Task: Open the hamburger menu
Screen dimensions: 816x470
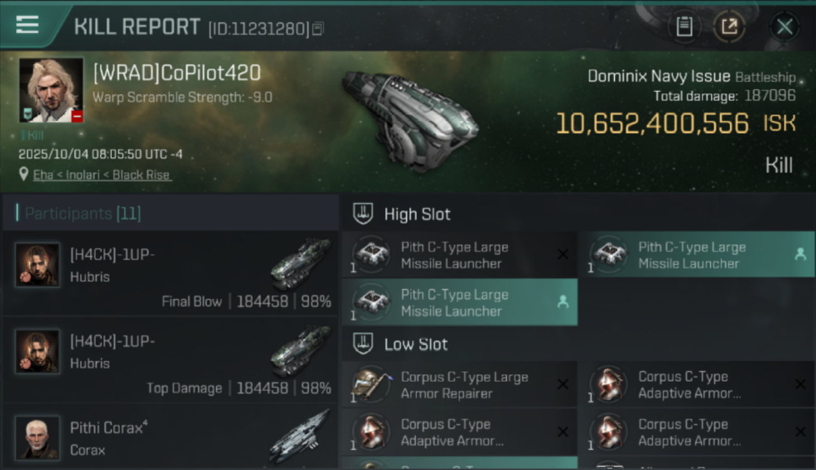Action: pyautogui.click(x=27, y=24)
